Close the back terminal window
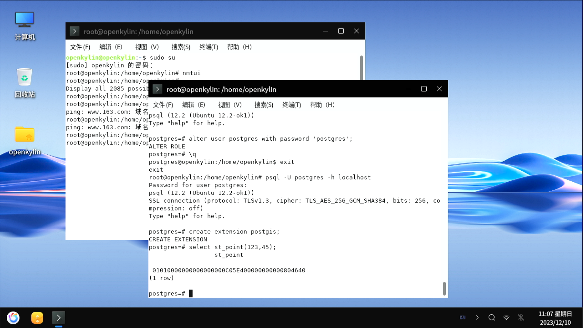Image resolution: width=583 pixels, height=328 pixels. pos(356,31)
